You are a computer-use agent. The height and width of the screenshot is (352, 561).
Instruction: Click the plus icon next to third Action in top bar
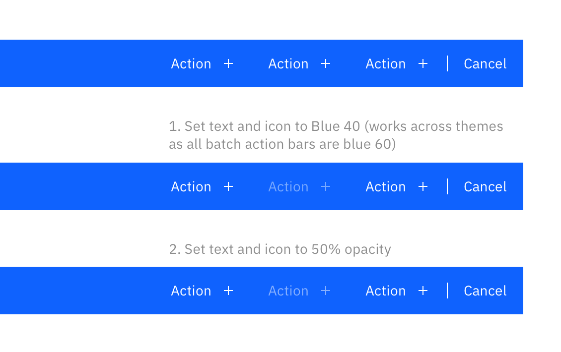coord(423,63)
